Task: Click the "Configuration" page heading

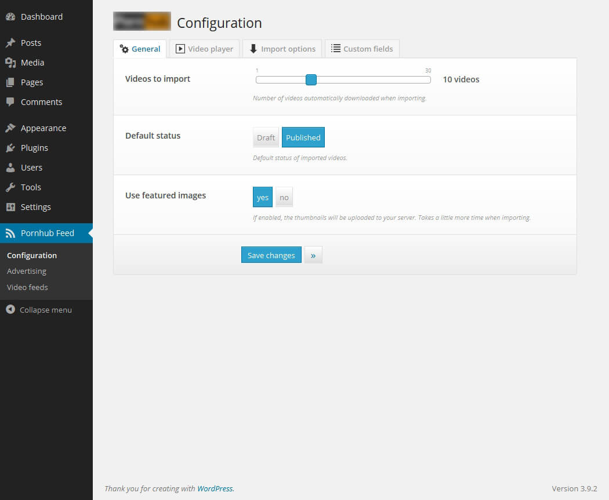Action: pos(219,23)
